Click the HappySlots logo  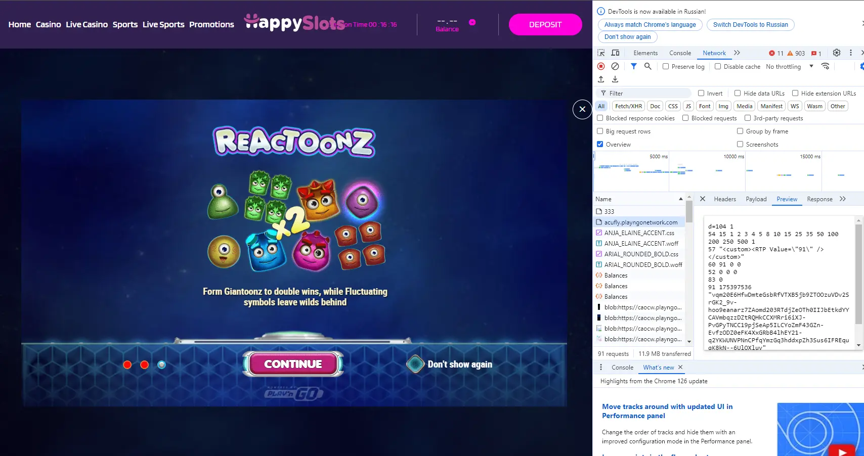coord(294,23)
